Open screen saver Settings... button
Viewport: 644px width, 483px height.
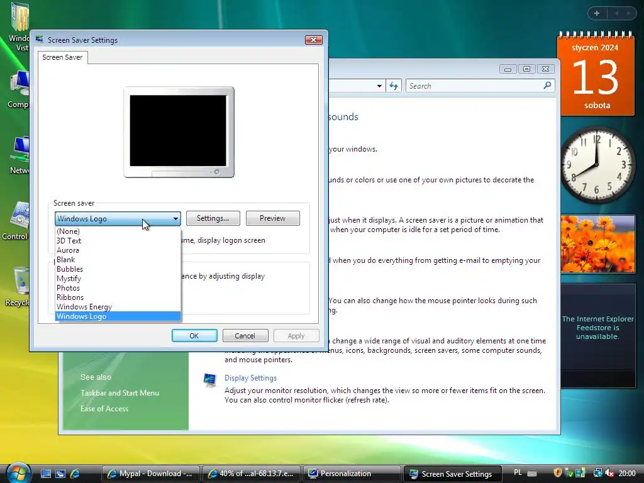pos(213,218)
